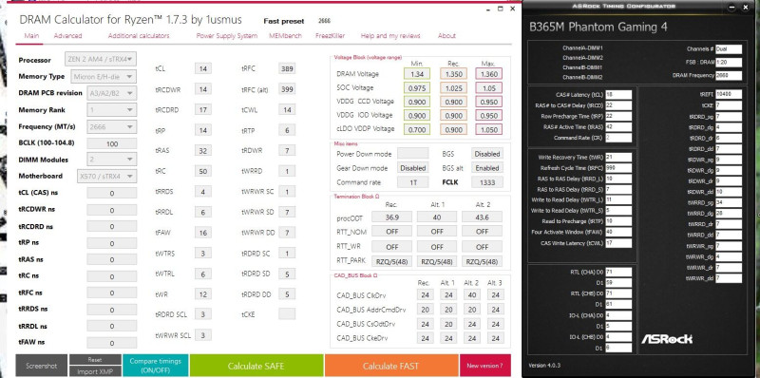Click the FCLK value 1333
Viewport: 760px width, 378px height.
click(487, 182)
